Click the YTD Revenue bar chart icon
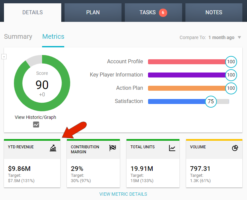Viewport: 247px width, 200px height. point(53,148)
